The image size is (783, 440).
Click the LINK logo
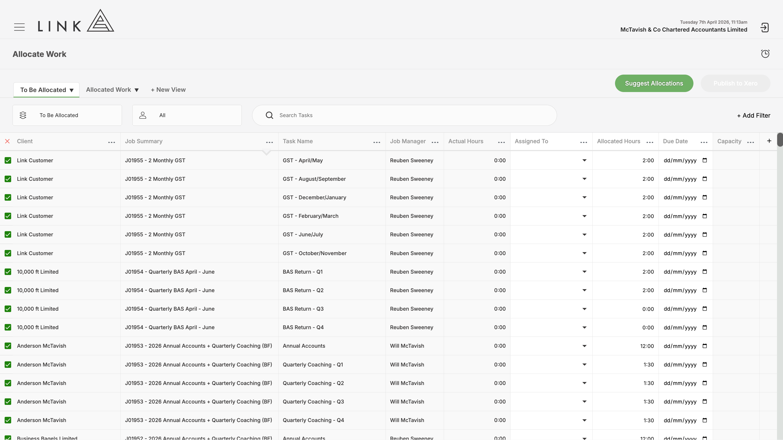pyautogui.click(x=76, y=20)
